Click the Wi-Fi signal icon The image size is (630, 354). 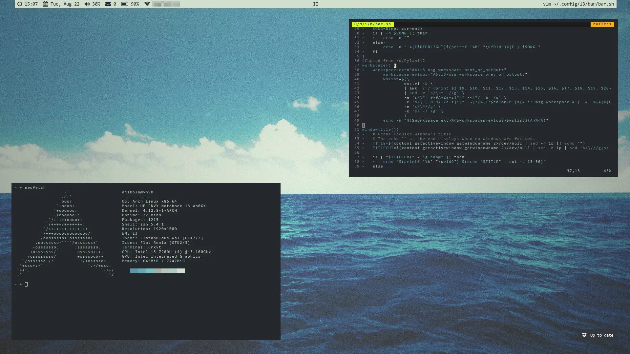pyautogui.click(x=147, y=4)
